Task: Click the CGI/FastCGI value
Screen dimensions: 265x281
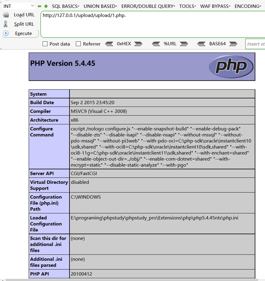Action: click(x=84, y=174)
